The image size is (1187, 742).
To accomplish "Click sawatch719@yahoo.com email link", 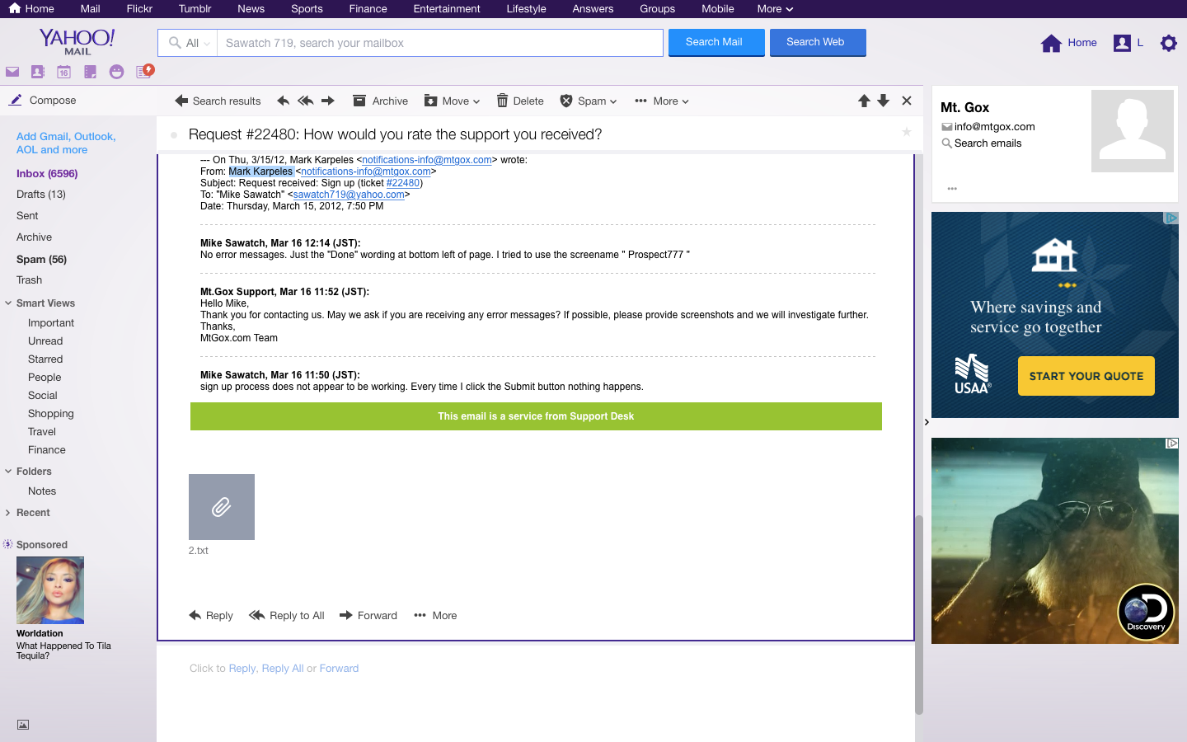I will click(349, 195).
